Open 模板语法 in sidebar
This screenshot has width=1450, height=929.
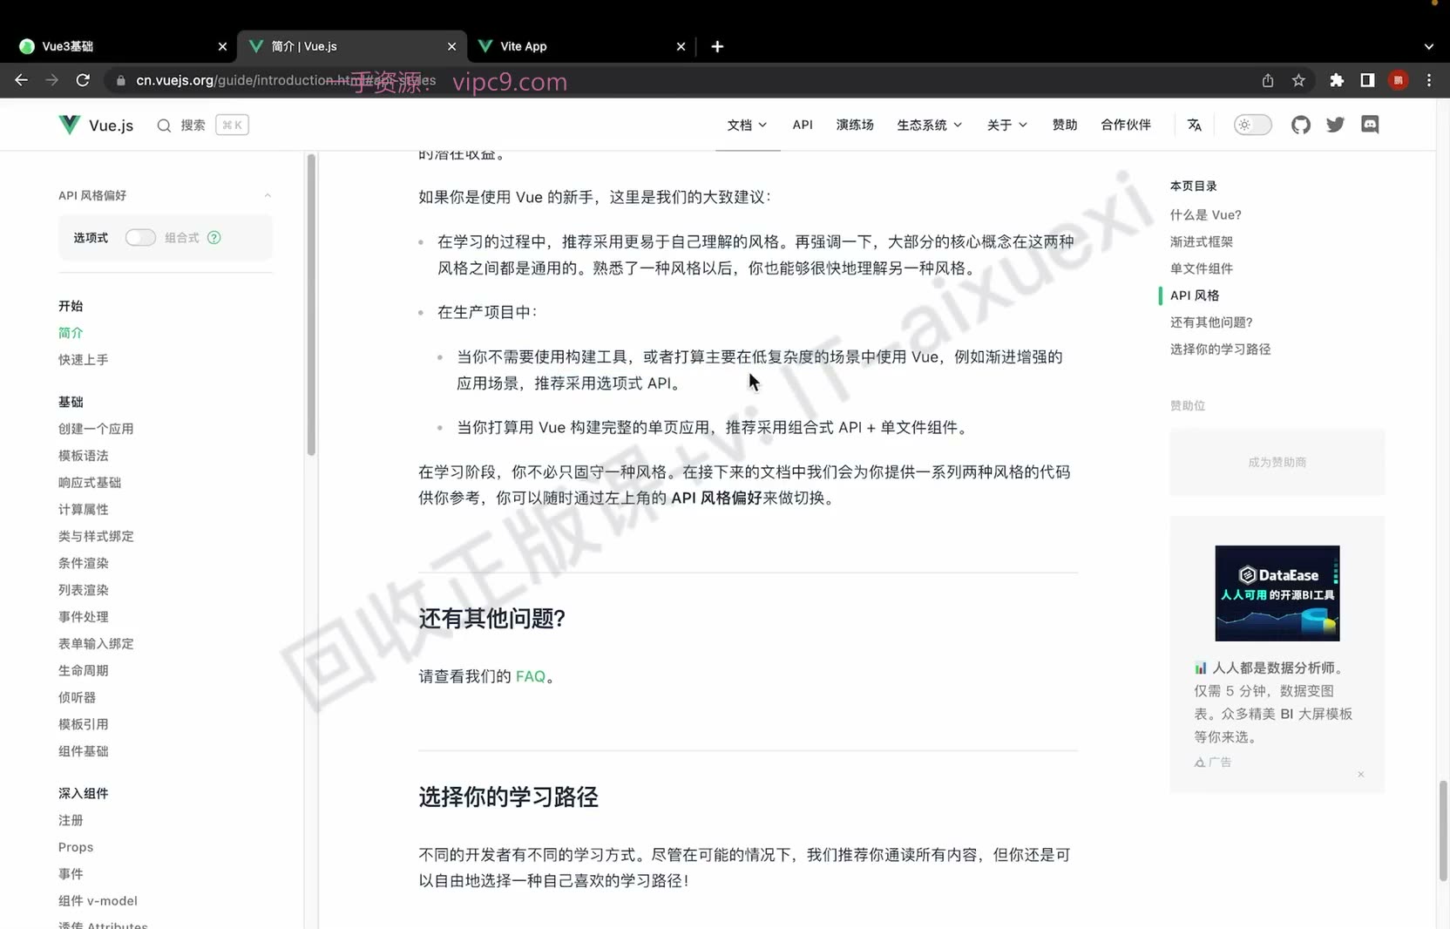pyautogui.click(x=83, y=456)
